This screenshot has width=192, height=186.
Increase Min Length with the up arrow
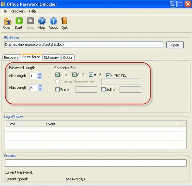40,74
